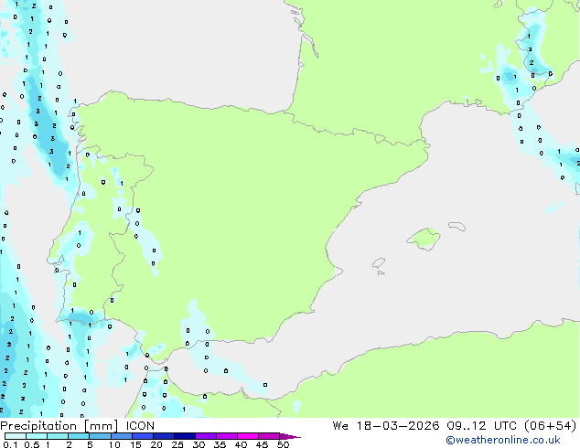Pick the 10–15 mm legend color swatch
This screenshot has width=580, height=448.
(121, 436)
